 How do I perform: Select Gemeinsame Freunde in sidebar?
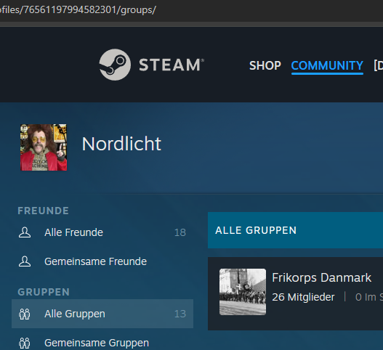tap(102, 261)
